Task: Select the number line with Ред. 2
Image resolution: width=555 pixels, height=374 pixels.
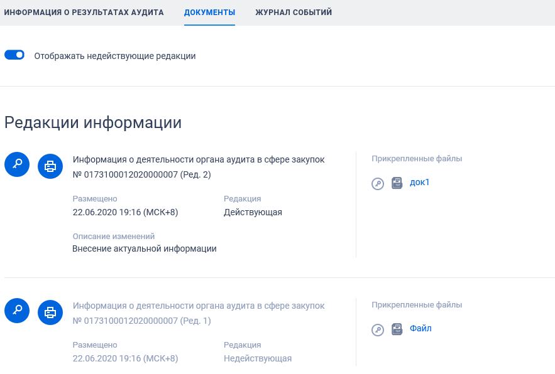Action: click(x=141, y=174)
